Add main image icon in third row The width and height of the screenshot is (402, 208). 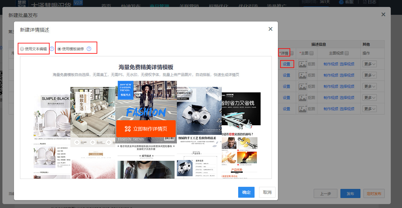point(302,87)
